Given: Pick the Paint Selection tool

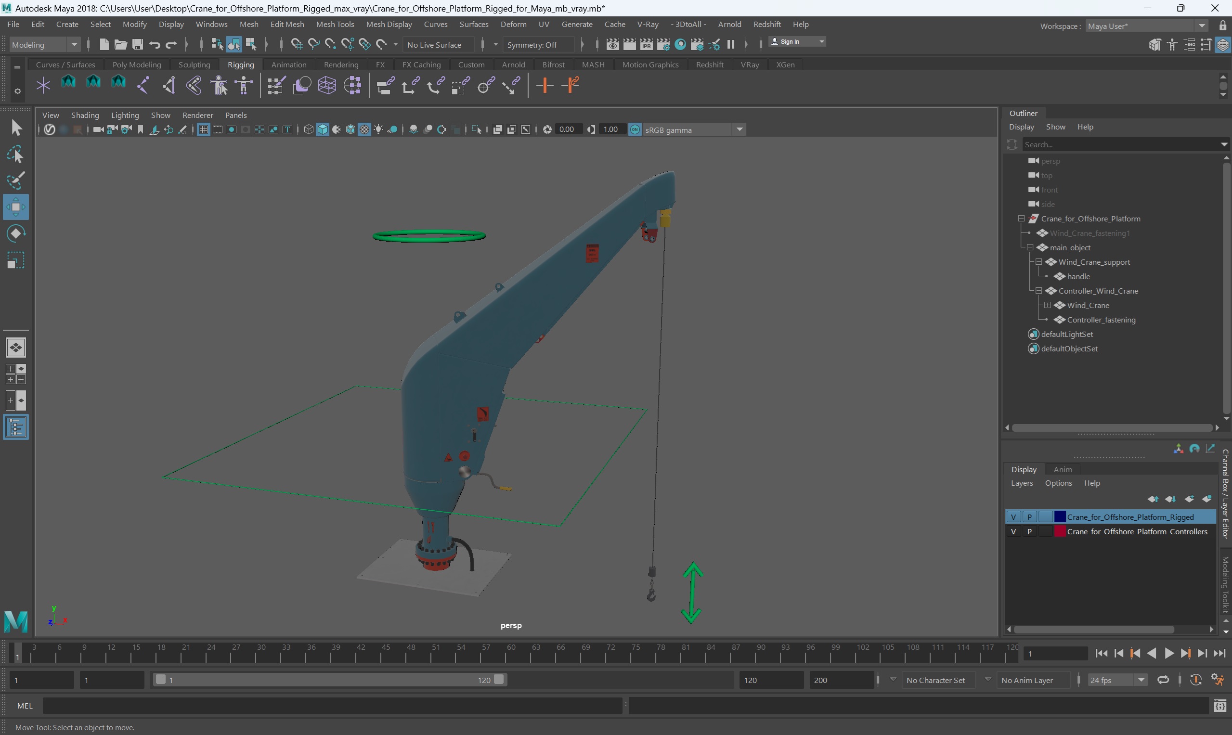Looking at the screenshot, I should [15, 181].
